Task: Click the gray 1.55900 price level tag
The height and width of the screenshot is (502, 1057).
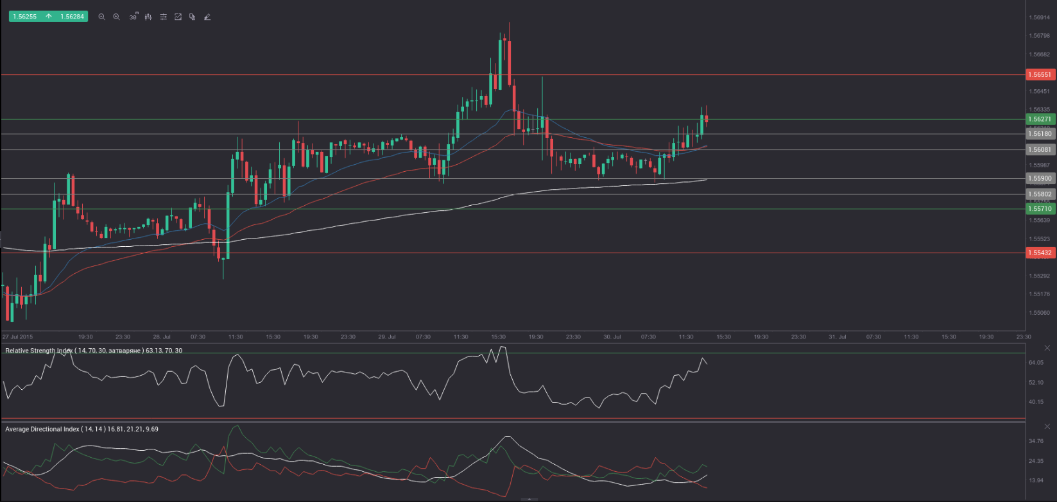Action: (1040, 178)
